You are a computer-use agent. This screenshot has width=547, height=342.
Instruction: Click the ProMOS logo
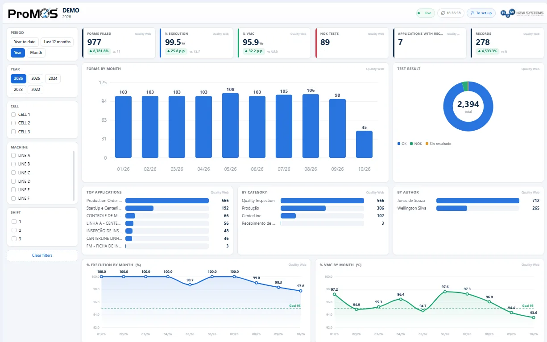[33, 13]
